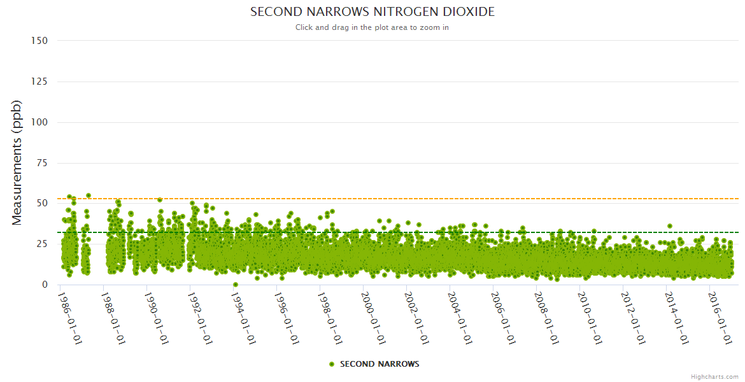Viewport: 745px width, 382px height.
Task: Click the 100 y-axis label
Action: tap(39, 122)
